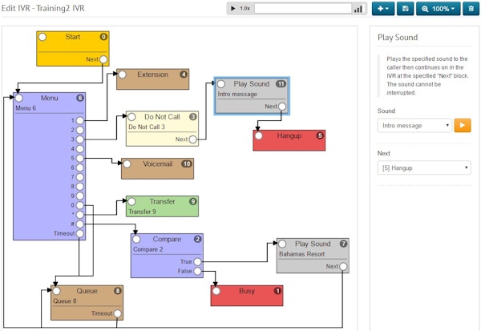
Task: Open the 100% zoom level dropdown
Action: 438,9
